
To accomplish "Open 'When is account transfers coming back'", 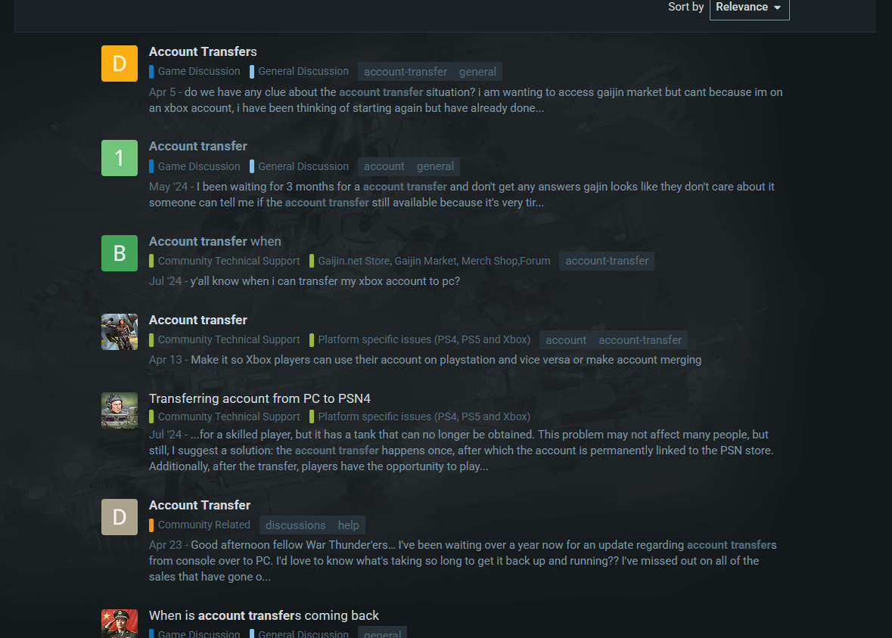I will [264, 615].
